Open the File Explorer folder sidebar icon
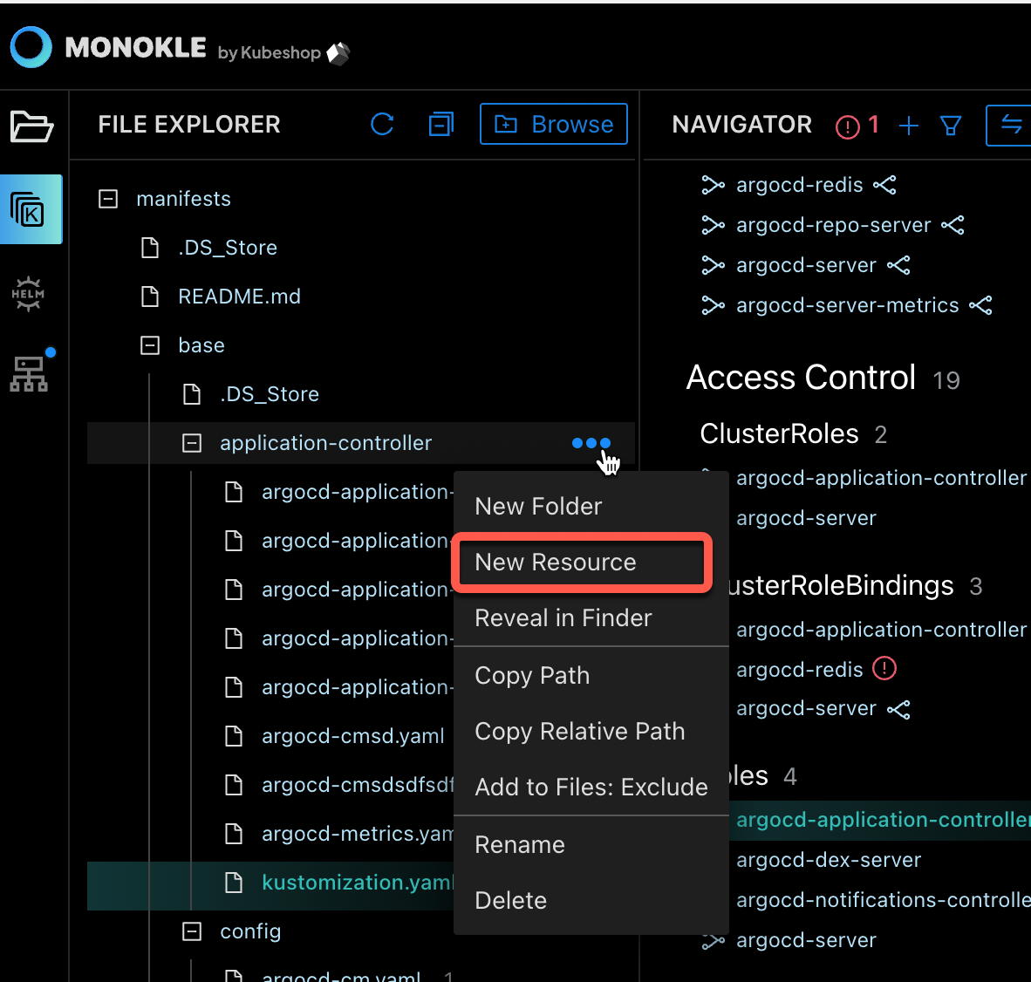Viewport: 1031px width, 982px height. click(31, 126)
